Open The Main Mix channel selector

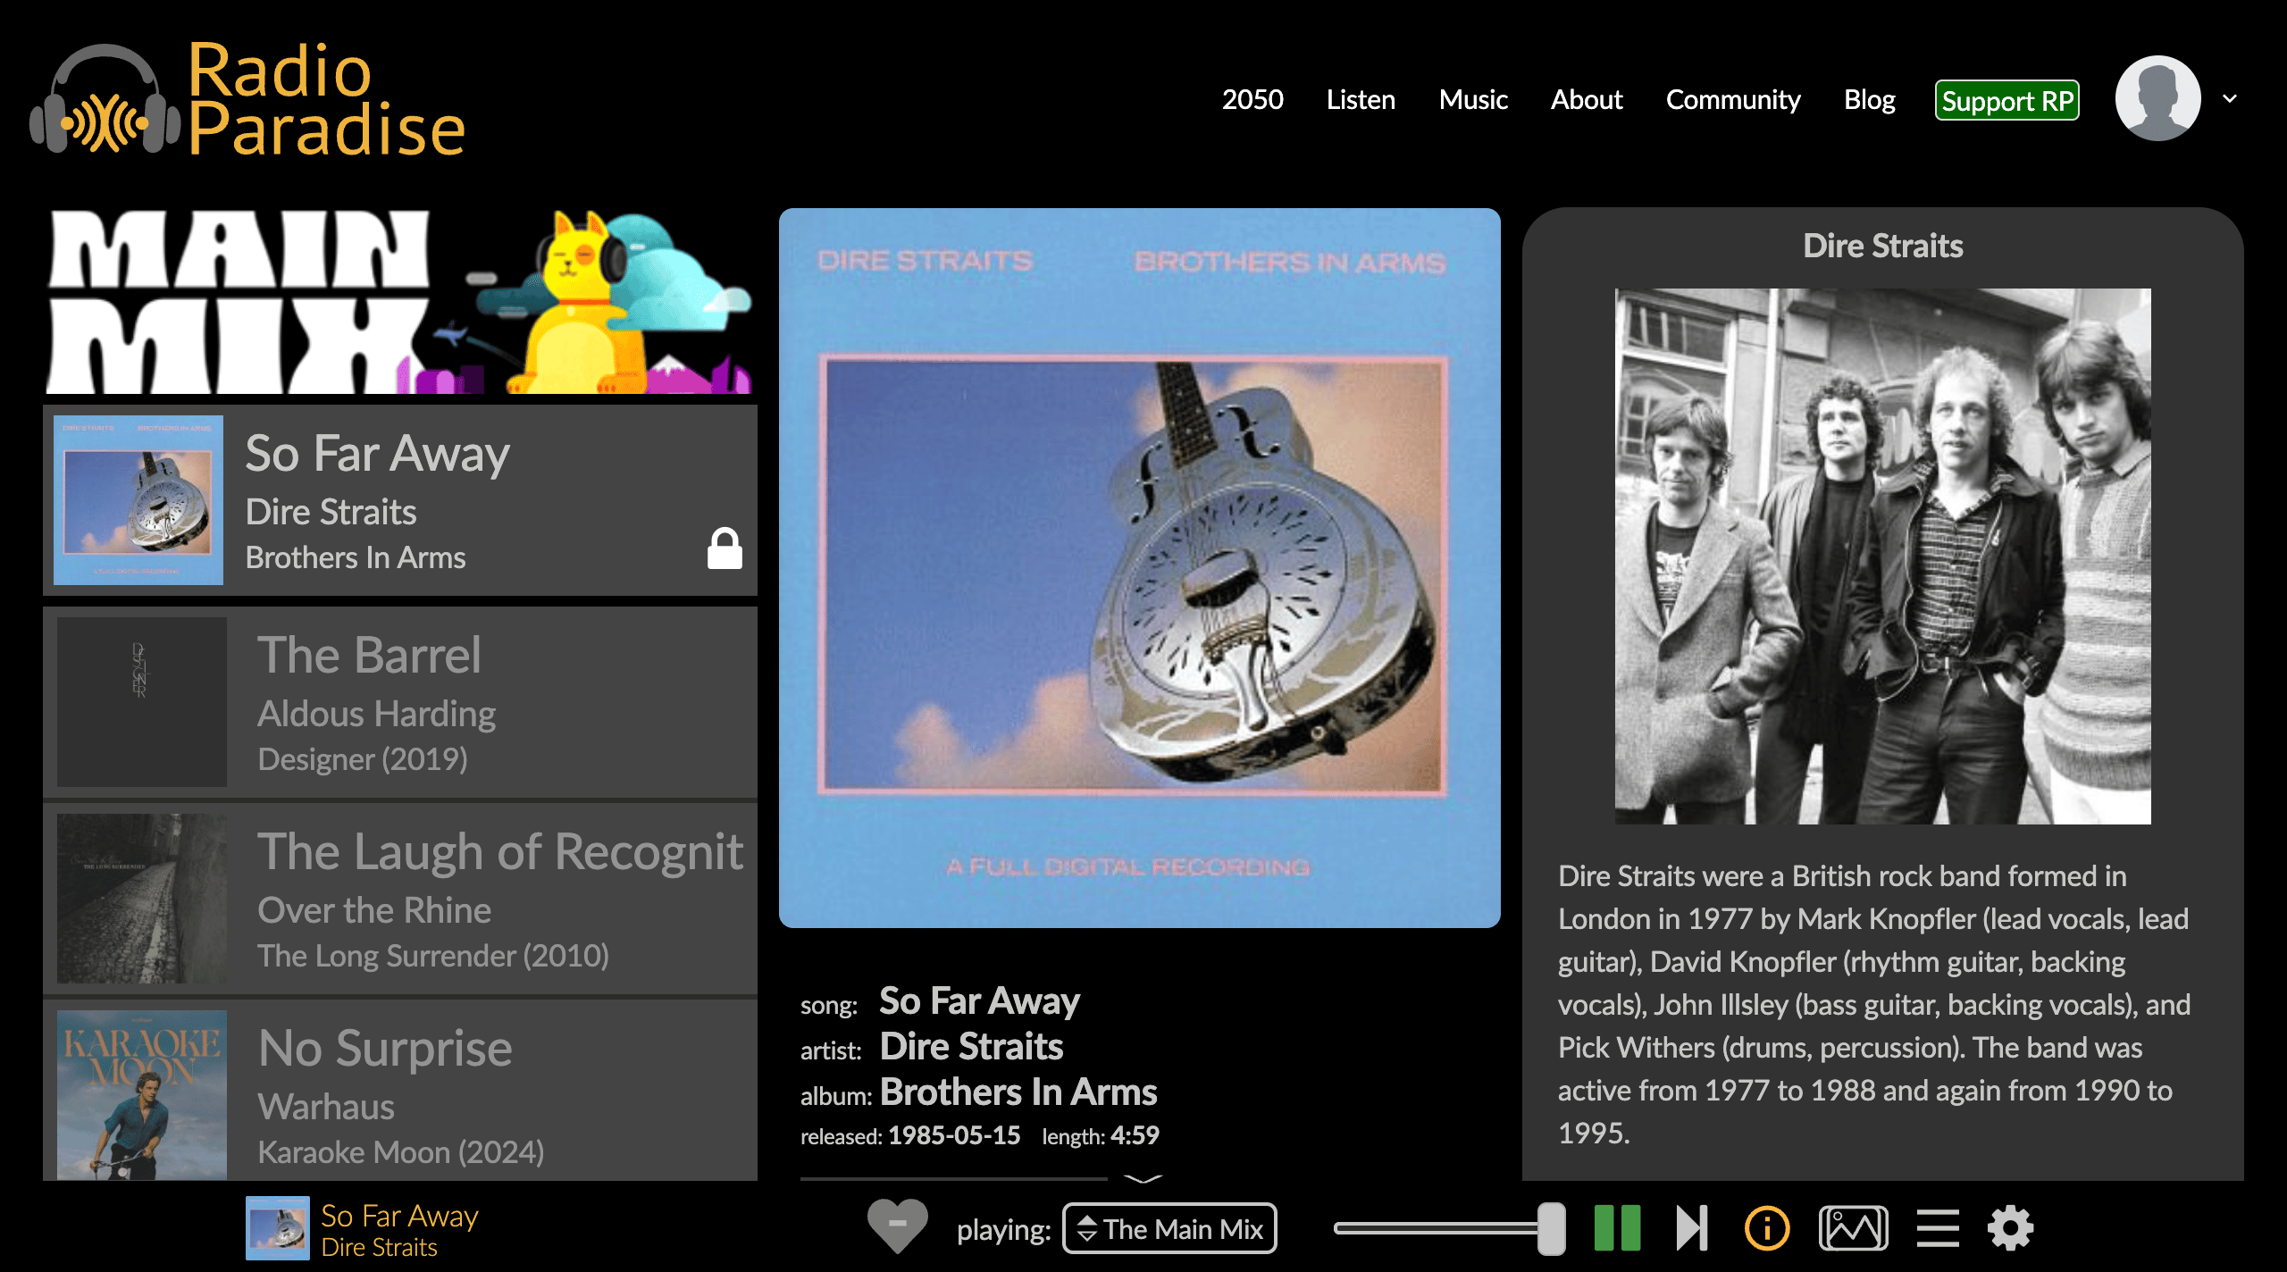click(1169, 1228)
